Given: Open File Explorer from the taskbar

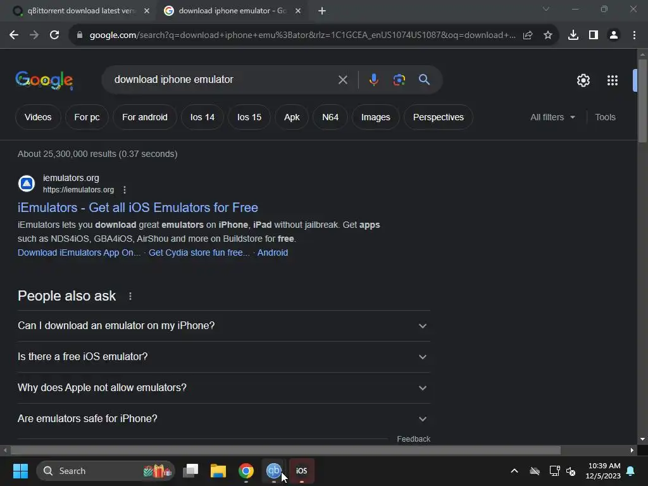Looking at the screenshot, I should click(218, 471).
